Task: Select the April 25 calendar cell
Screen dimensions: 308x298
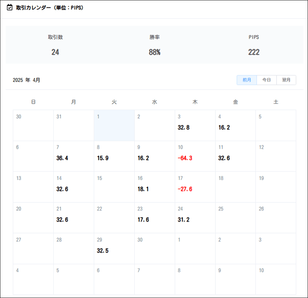Action: [235, 218]
